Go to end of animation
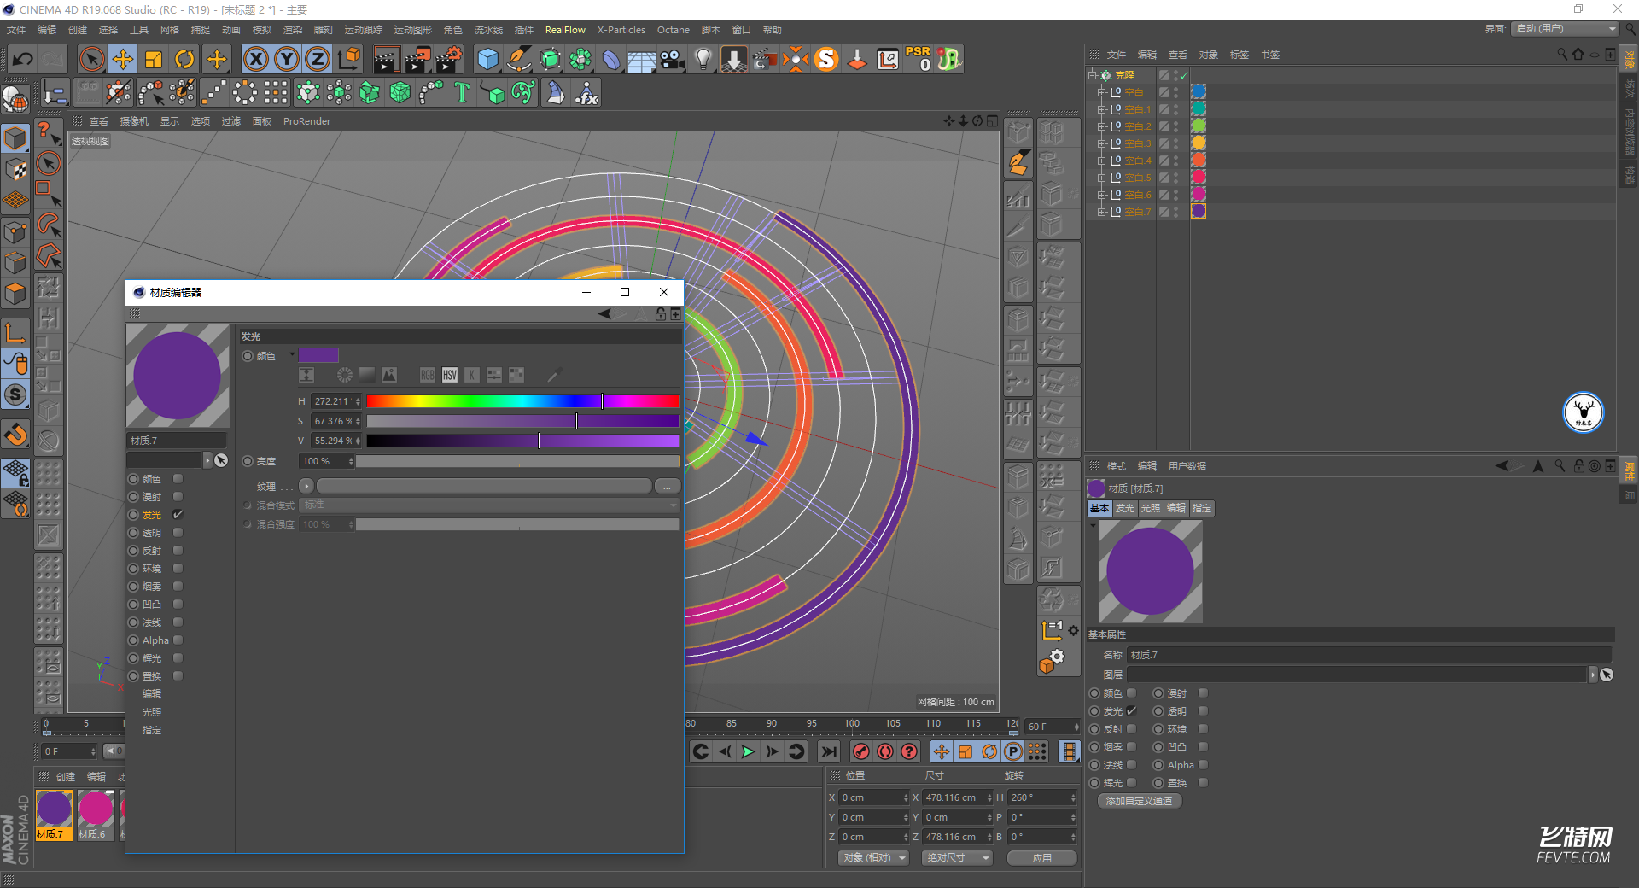Screen dimensions: 1639x888 pos(828,751)
